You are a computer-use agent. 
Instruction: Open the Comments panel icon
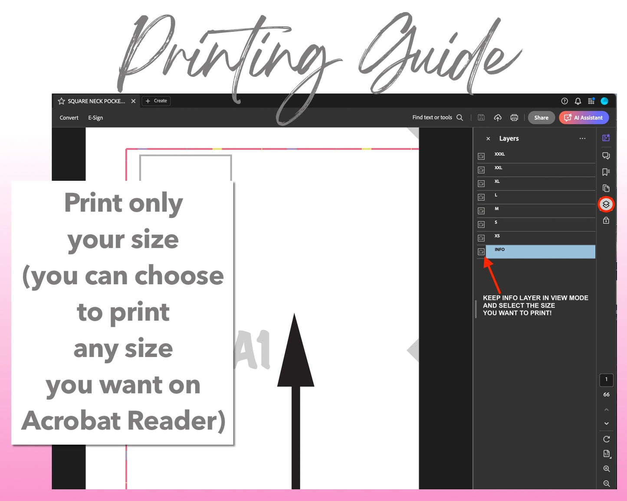click(606, 156)
